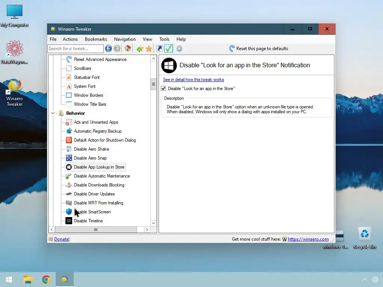Open See in detail how this tweak works
Screen dimensions: 383x287
(193, 80)
